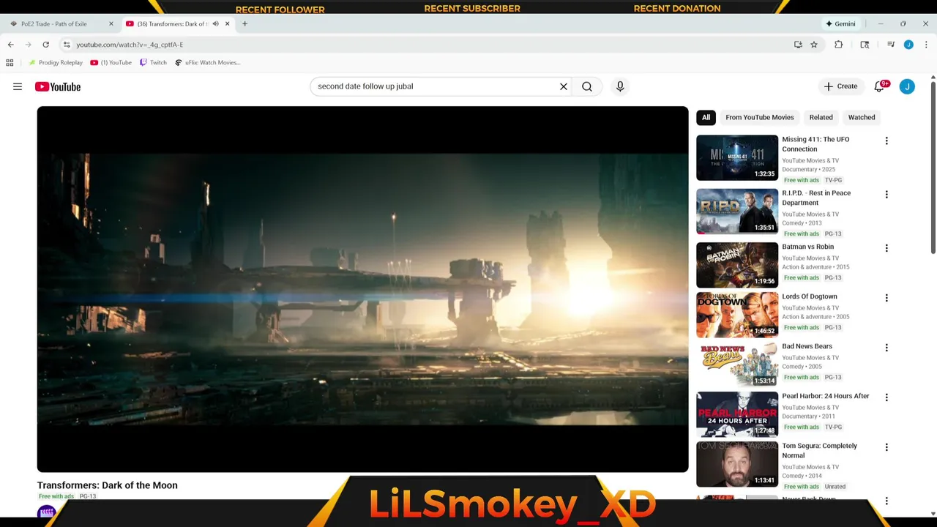Click title 'Pearl Harbor: 24 Hours After'
This screenshot has height=527, width=937.
pyautogui.click(x=826, y=396)
